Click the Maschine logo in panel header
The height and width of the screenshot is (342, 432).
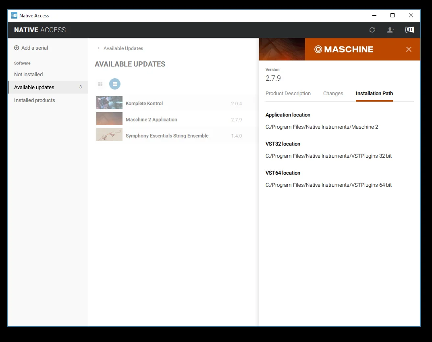point(344,49)
